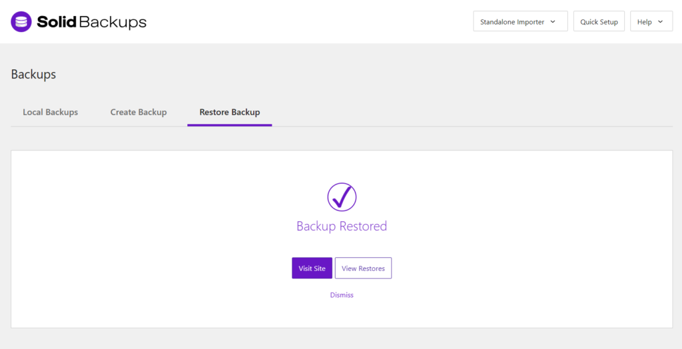Click the Solid Backups wordmark text

coord(91,22)
